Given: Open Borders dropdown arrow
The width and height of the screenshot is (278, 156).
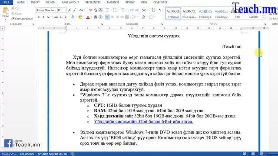Looking at the screenshot, I should pos(155,17).
